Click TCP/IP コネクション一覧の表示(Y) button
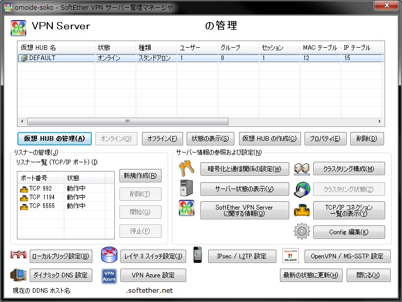The image size is (402, 302). coord(349,211)
